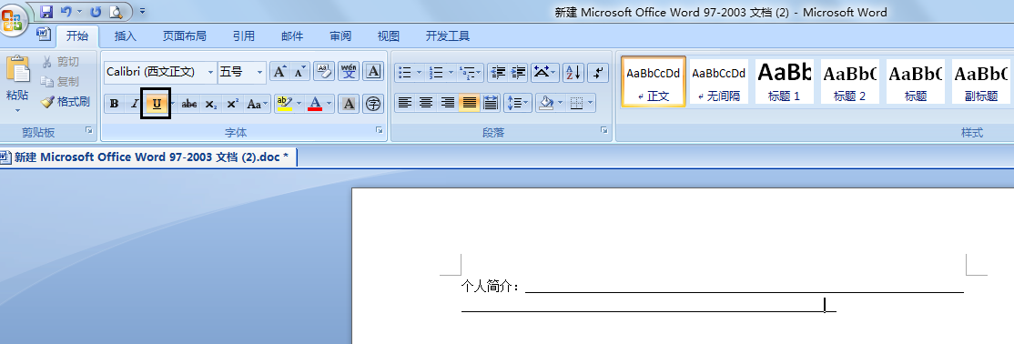Open the 页面布局 ribbon tab
The image size is (1014, 344).
[x=184, y=36]
